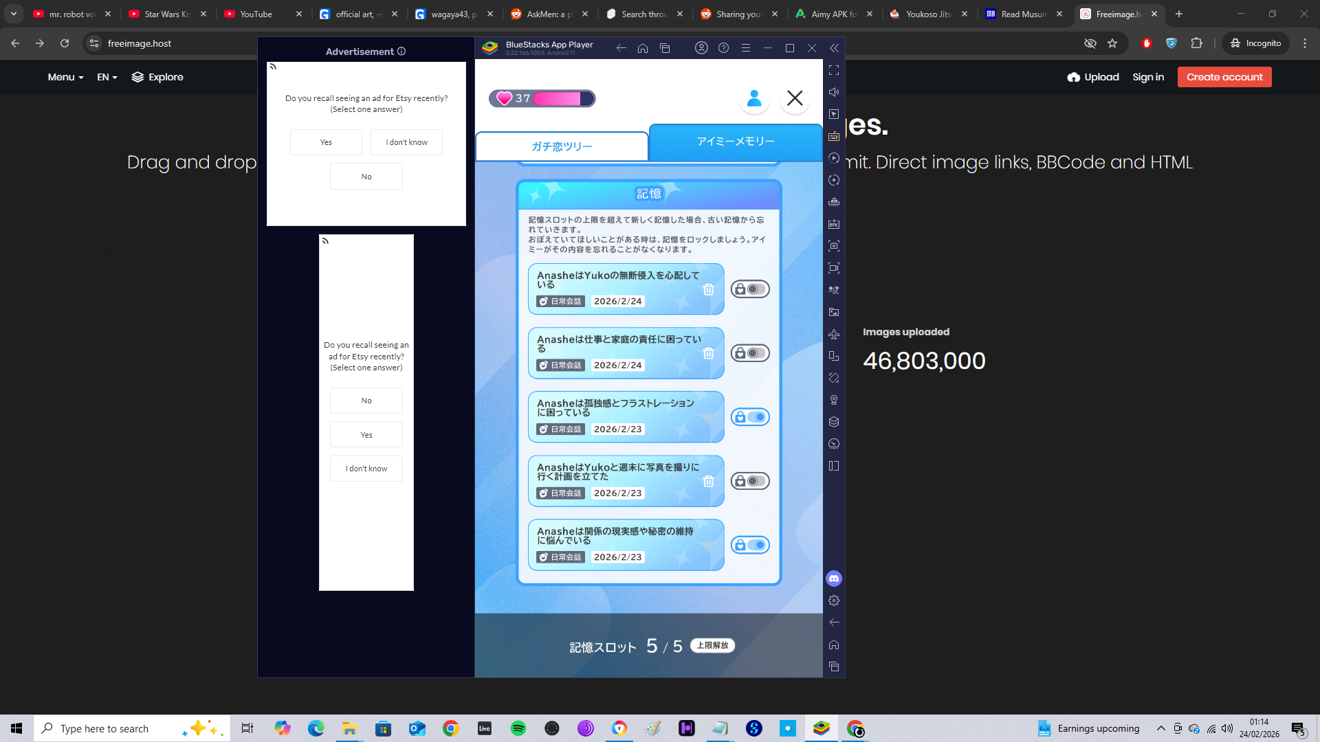Click BlueStacks home icon in title bar
The image size is (1320, 742).
[643, 48]
